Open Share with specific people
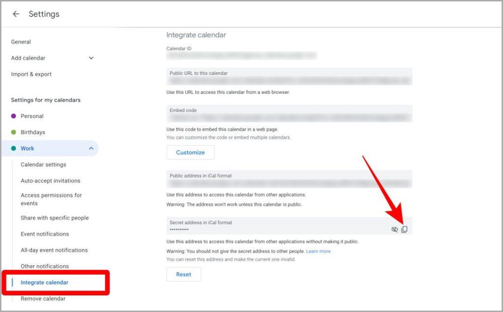This screenshot has height=312, width=503. point(55,218)
